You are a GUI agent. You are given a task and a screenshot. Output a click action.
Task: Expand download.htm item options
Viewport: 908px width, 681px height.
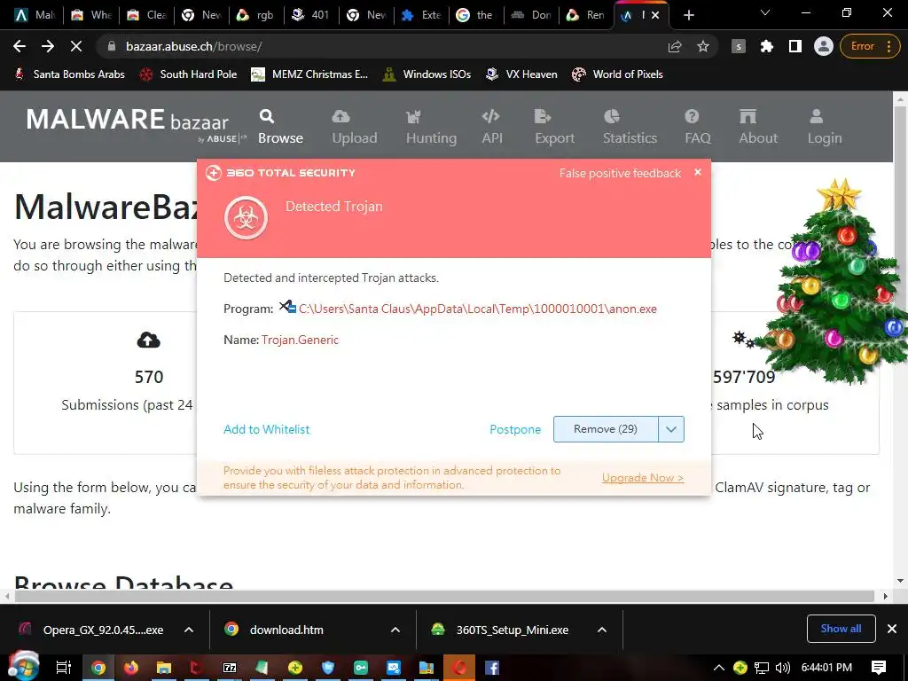[x=395, y=630]
